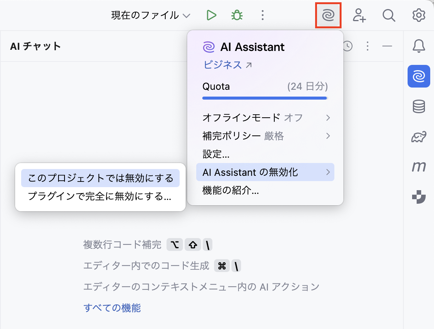
Task: Open IDE settings gear icon
Action: [x=419, y=15]
